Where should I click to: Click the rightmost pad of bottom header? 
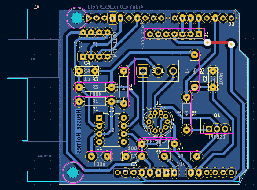pyautogui.click(x=231, y=173)
